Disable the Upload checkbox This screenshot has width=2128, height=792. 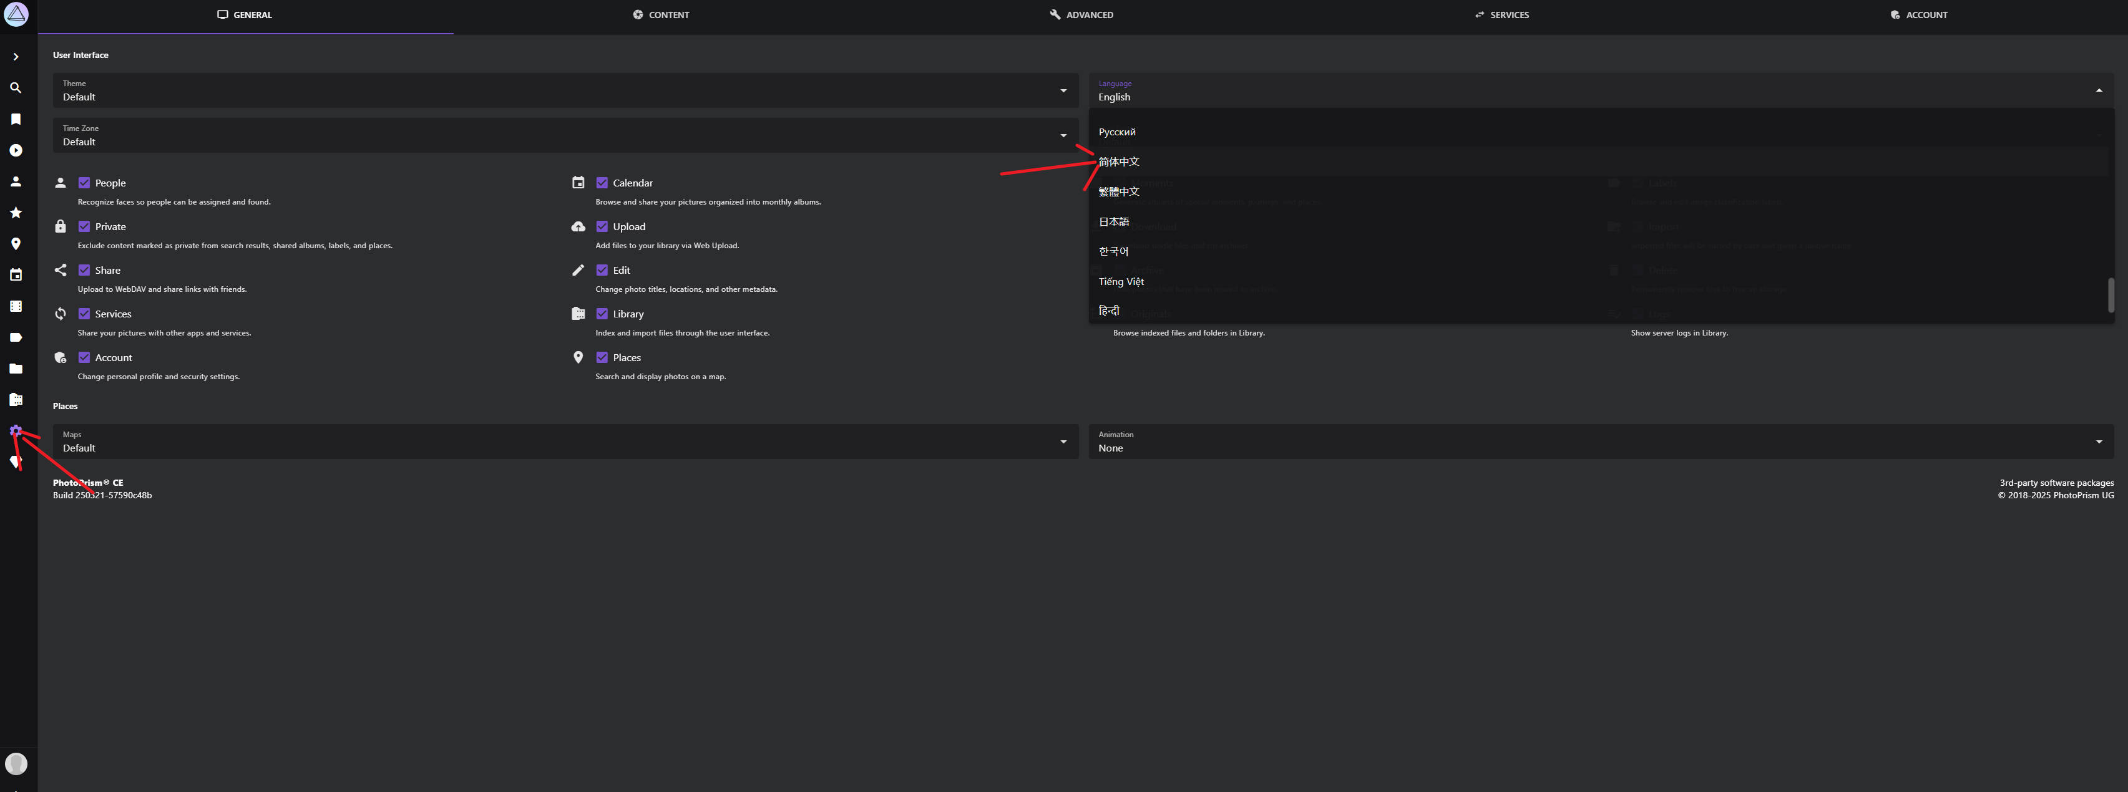pyautogui.click(x=602, y=226)
